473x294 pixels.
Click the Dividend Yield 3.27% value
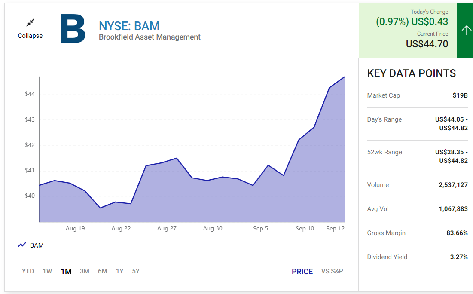459,257
